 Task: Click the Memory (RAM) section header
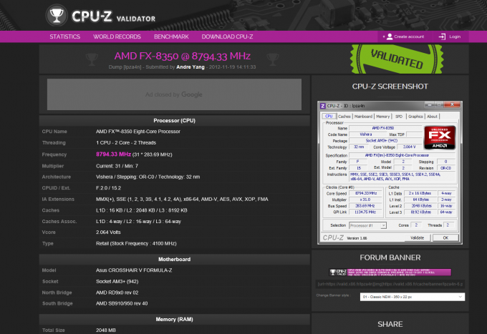[x=174, y=319]
